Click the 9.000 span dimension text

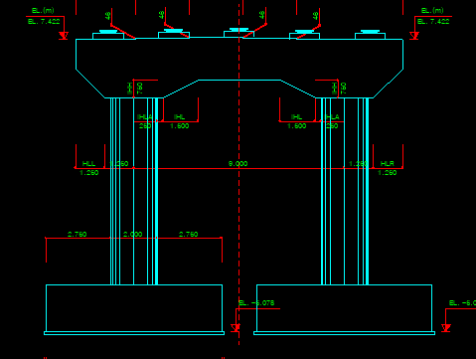(238, 164)
